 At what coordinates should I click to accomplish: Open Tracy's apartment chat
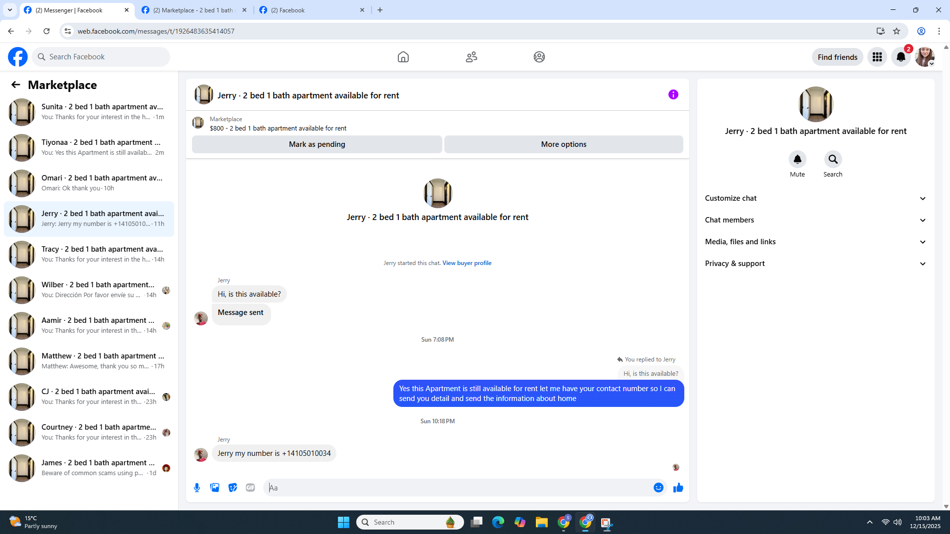pyautogui.click(x=89, y=255)
